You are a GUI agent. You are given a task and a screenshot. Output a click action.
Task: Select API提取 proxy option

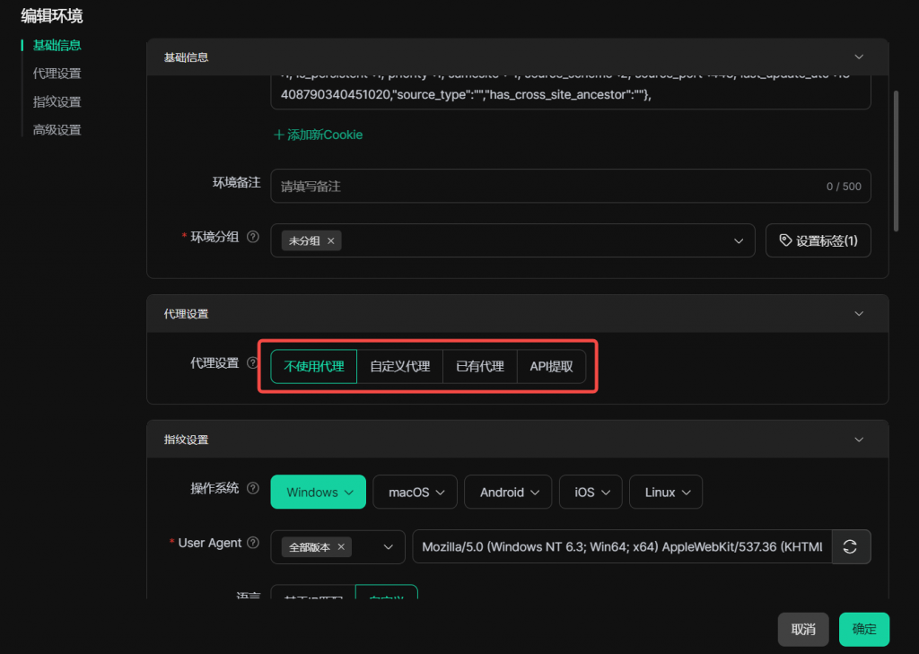point(551,366)
